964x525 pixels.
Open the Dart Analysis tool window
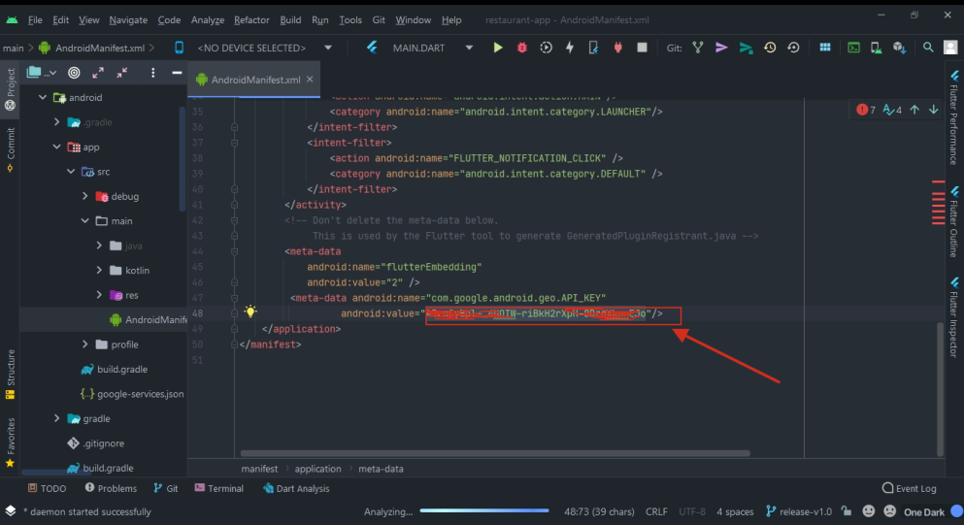(x=296, y=488)
